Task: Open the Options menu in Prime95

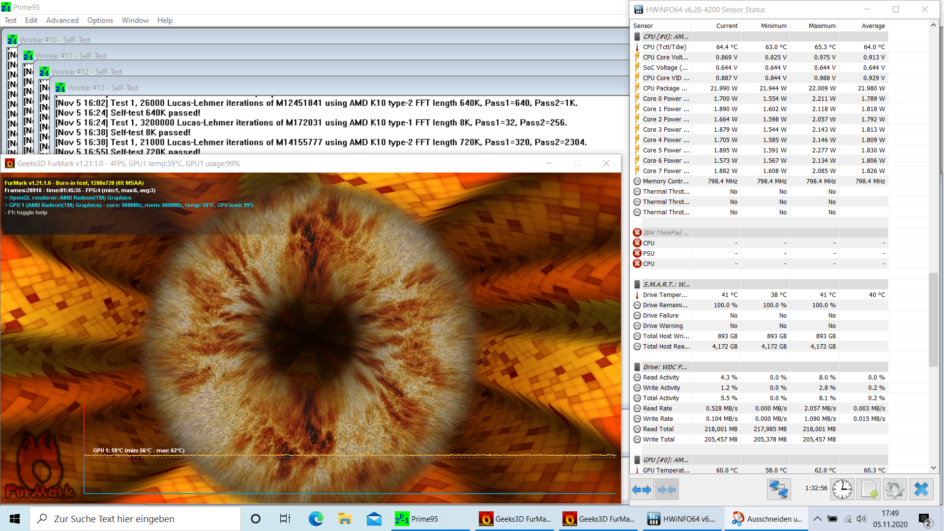Action: click(x=100, y=20)
